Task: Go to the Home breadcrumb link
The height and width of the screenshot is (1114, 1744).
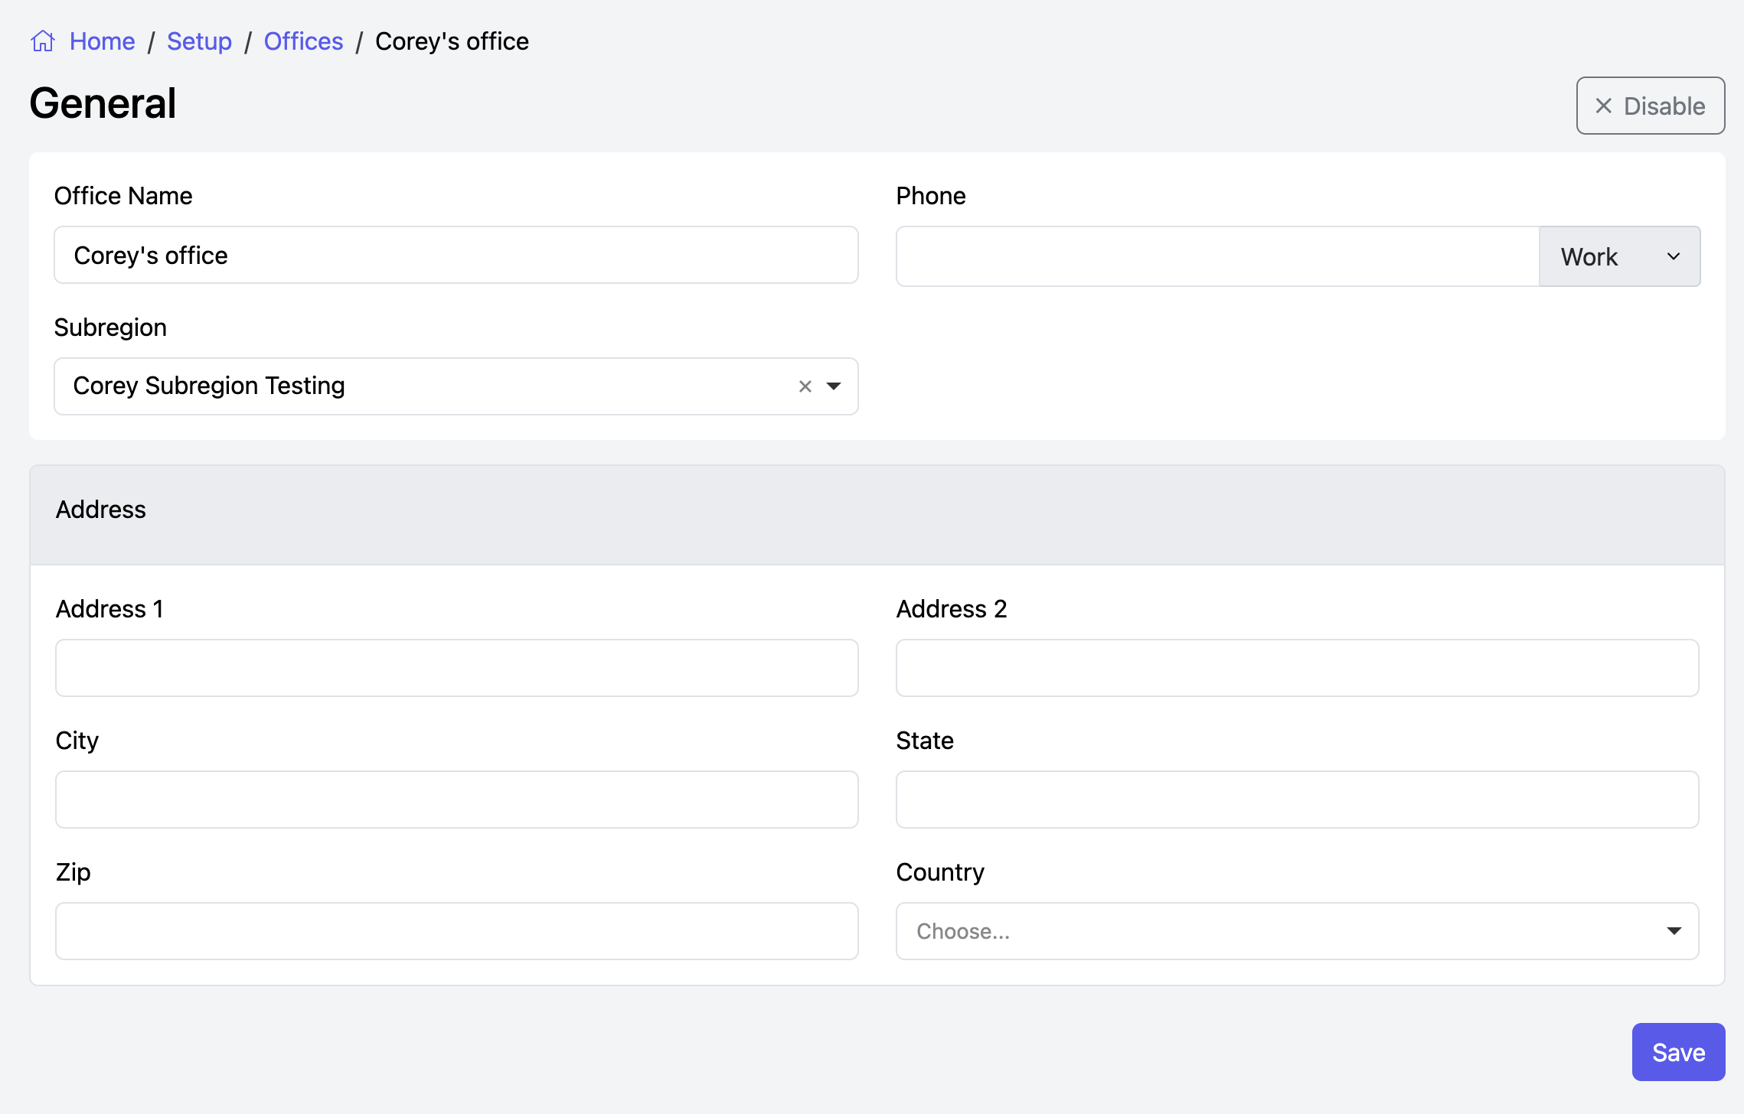Action: click(x=102, y=41)
